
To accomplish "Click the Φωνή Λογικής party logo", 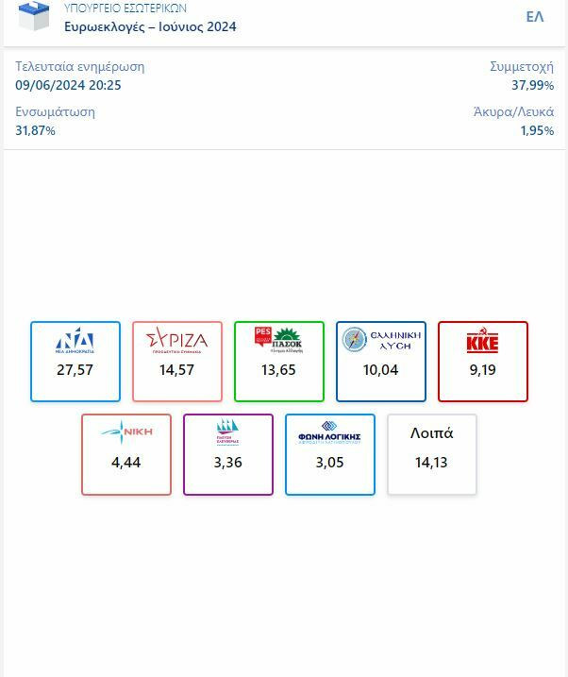I will 330,432.
